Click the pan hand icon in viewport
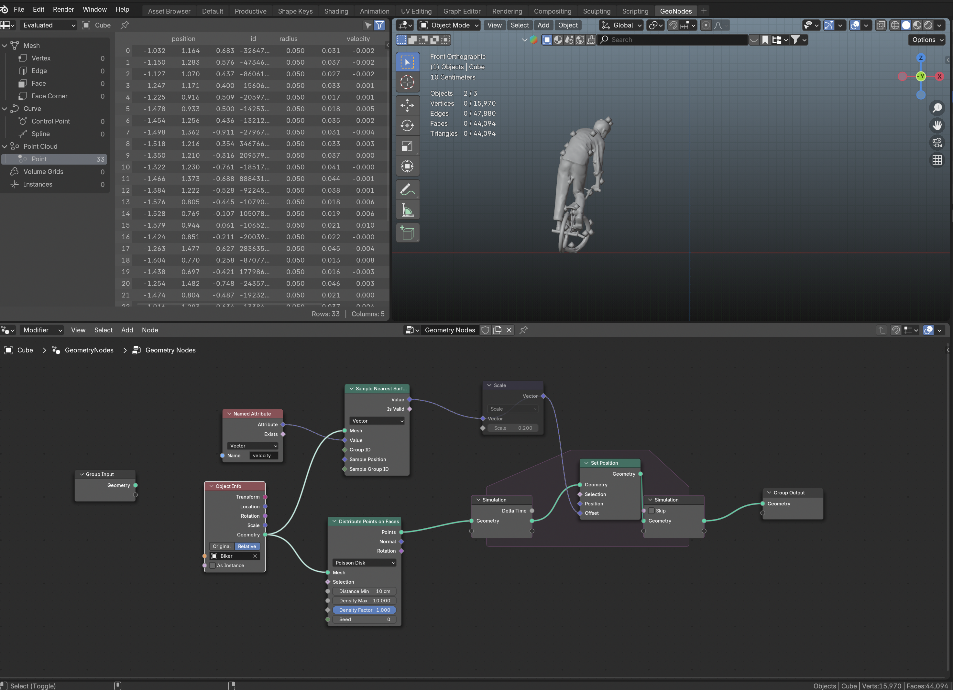953x690 pixels. pyautogui.click(x=937, y=125)
